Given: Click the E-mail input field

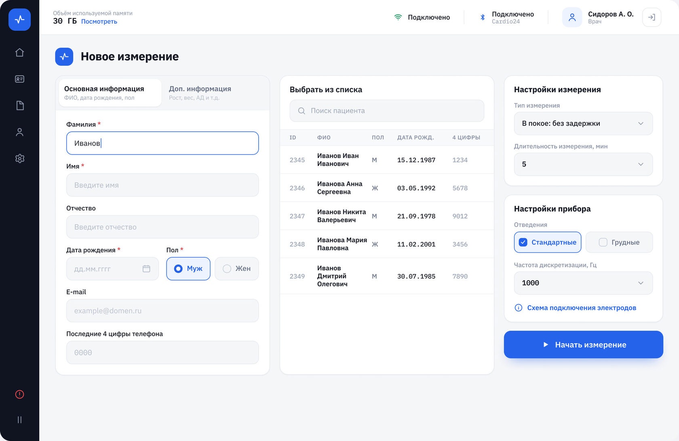Looking at the screenshot, I should pos(162,311).
